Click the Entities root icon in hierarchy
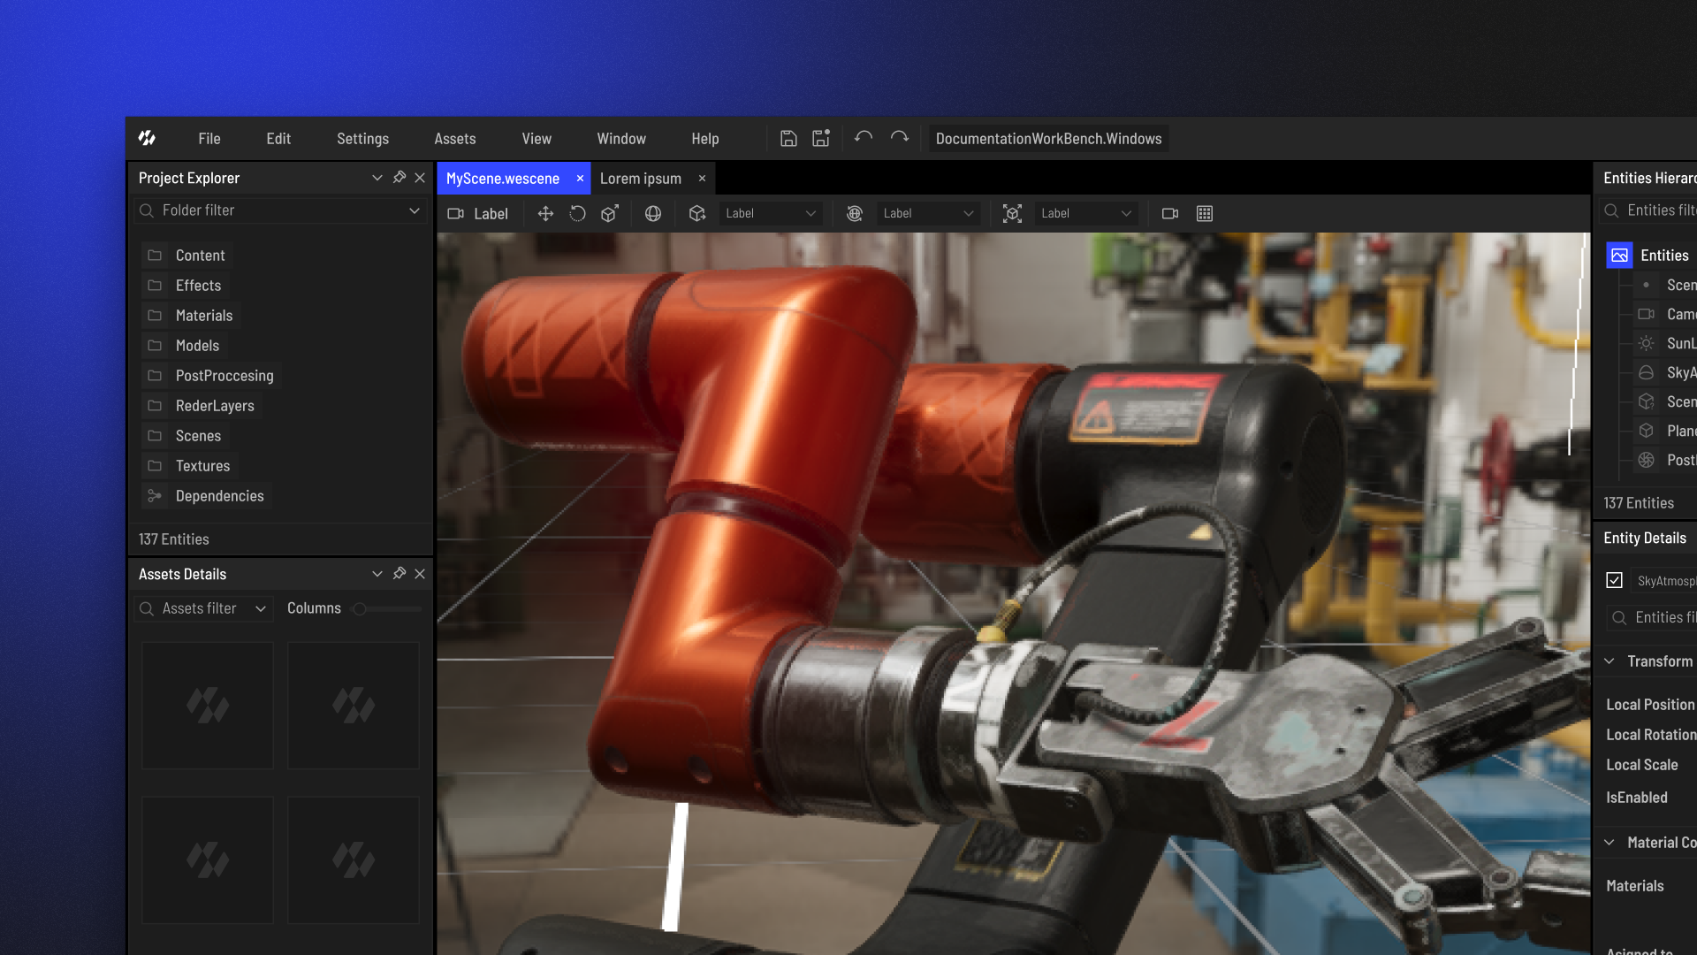1697x955 pixels. click(x=1619, y=256)
